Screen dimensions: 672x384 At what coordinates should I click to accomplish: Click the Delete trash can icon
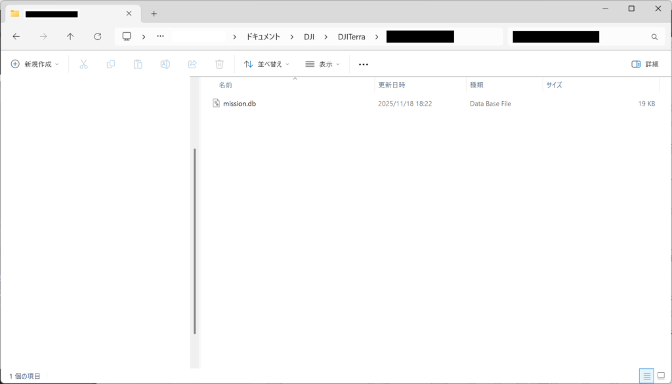(220, 64)
